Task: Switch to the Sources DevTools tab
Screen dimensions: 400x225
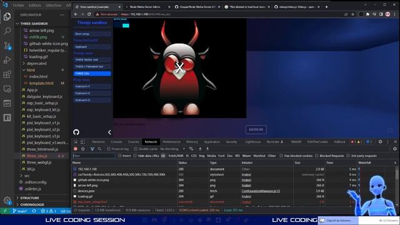Action: (x=133, y=142)
